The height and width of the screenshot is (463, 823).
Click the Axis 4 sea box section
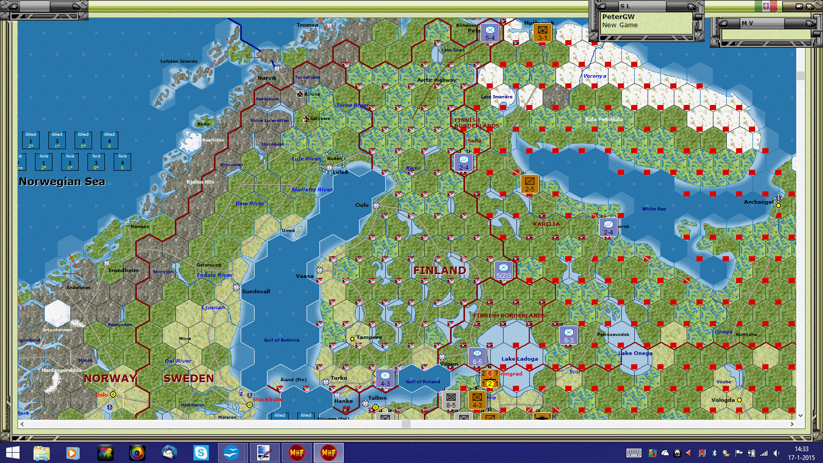(x=122, y=162)
